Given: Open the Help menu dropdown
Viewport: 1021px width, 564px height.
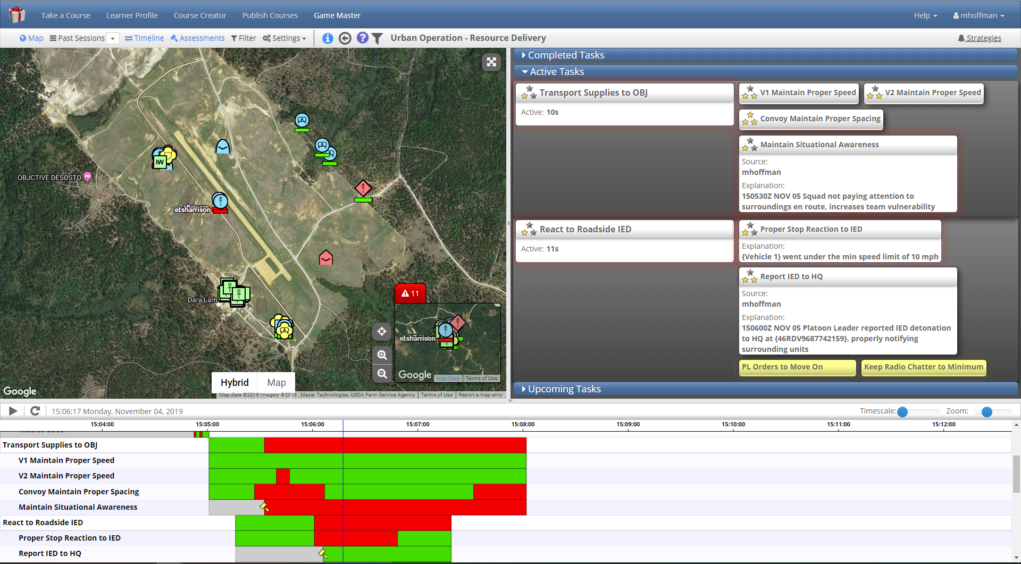Looking at the screenshot, I should pos(925,15).
